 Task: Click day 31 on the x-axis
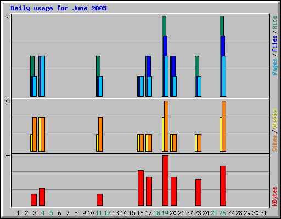[263, 213]
